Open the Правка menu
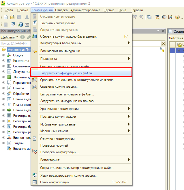The image size is (184, 190). (22, 10)
